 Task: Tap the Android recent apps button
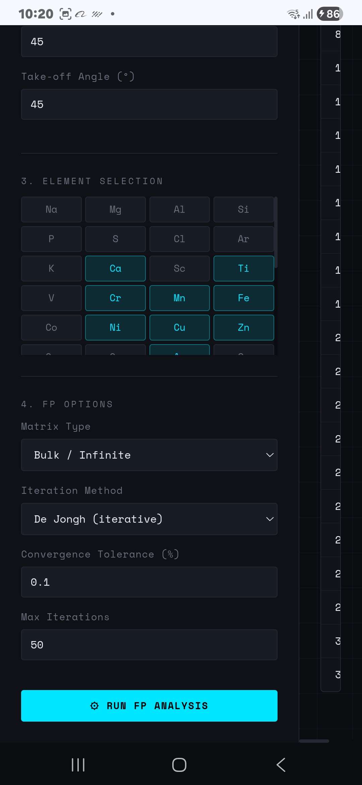click(x=78, y=765)
